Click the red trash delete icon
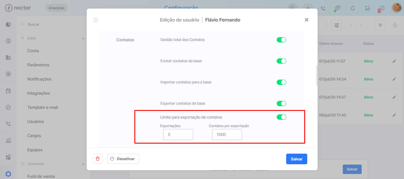Screen dimensions: 404x179 click(x=97, y=159)
